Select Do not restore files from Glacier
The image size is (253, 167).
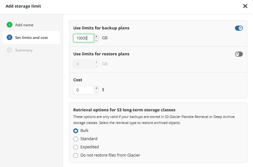click(76, 155)
